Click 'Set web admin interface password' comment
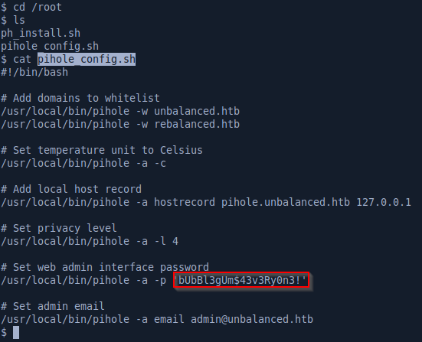422x342 pixels. [105, 267]
